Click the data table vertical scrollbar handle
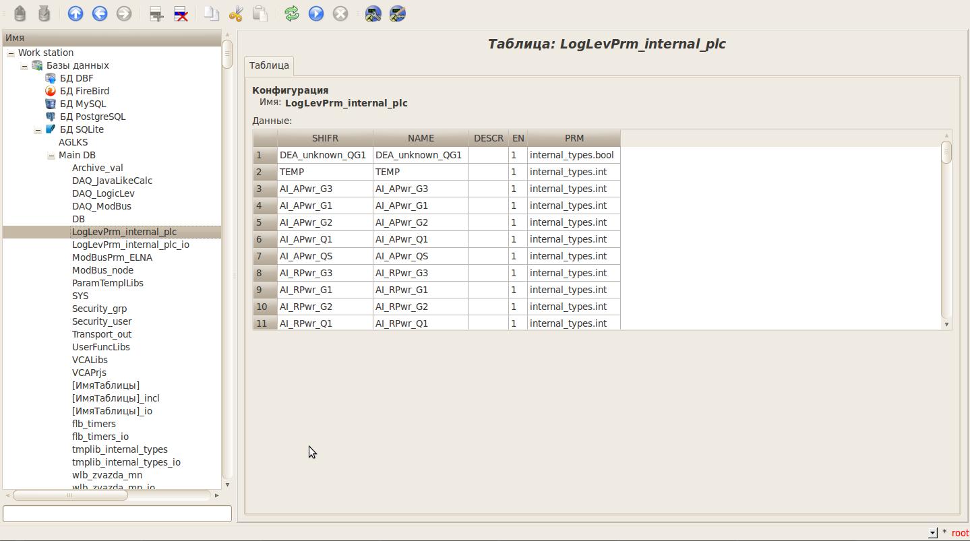Screen dimensions: 970x541 [946, 152]
